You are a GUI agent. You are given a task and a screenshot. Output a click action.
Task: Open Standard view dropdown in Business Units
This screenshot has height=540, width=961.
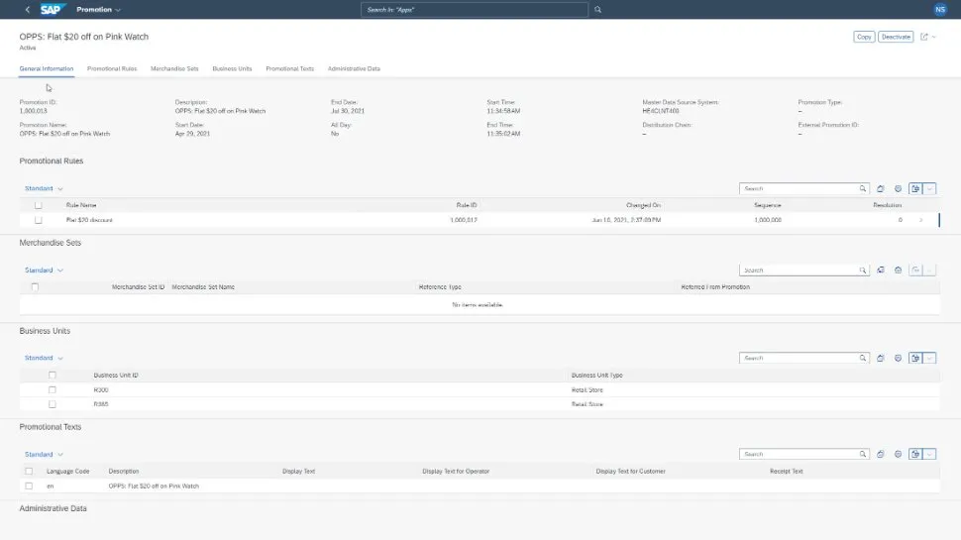(44, 358)
